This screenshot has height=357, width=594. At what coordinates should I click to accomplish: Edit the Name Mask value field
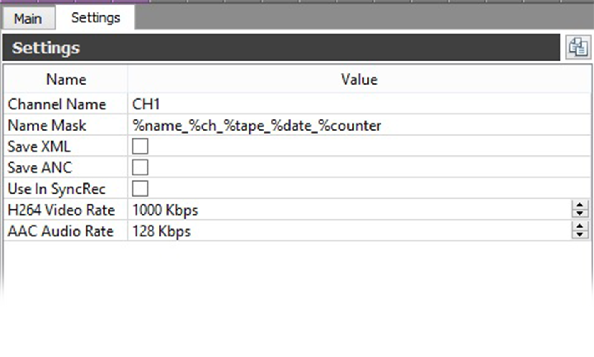click(359, 125)
